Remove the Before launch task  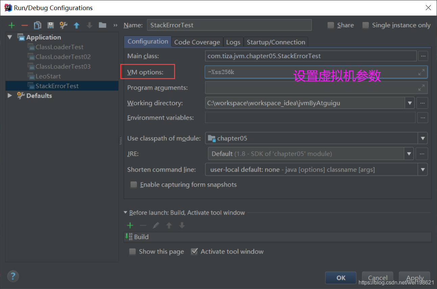coord(143,225)
